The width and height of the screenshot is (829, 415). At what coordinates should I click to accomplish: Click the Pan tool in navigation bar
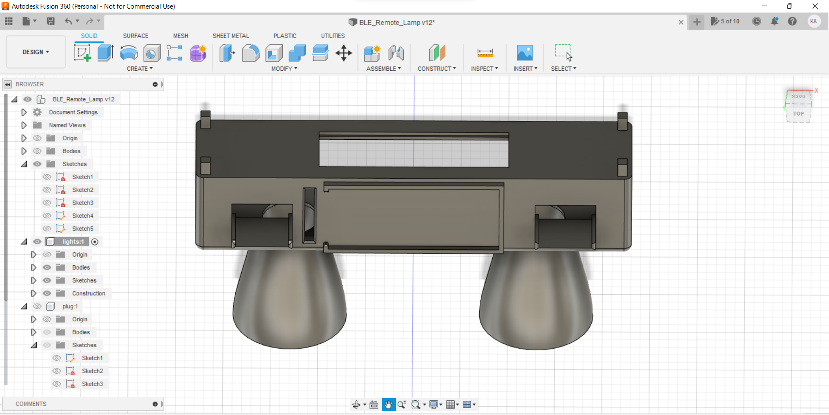(388, 405)
